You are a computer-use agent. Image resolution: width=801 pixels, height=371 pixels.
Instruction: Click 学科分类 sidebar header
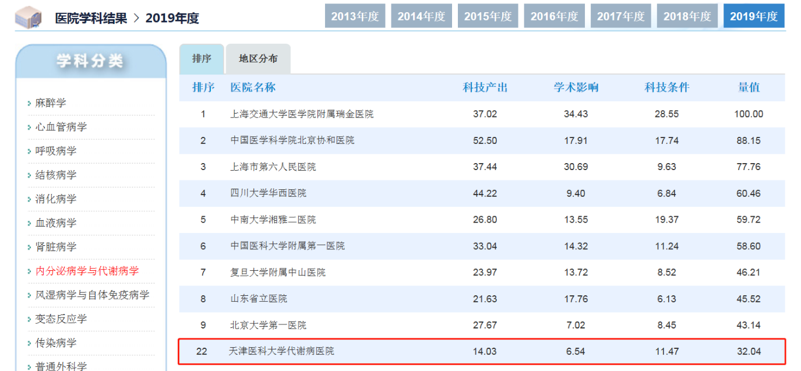pos(90,61)
